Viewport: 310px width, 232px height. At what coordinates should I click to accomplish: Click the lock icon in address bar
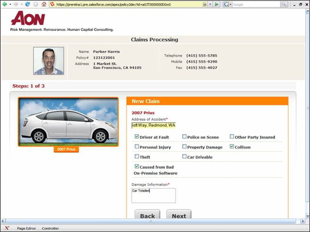click(x=204, y=4)
